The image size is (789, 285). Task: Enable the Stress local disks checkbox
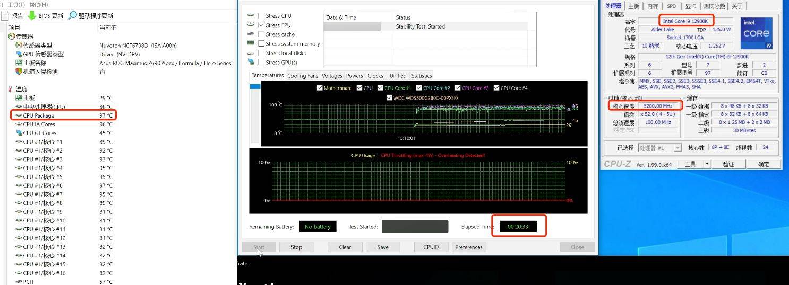tap(261, 53)
